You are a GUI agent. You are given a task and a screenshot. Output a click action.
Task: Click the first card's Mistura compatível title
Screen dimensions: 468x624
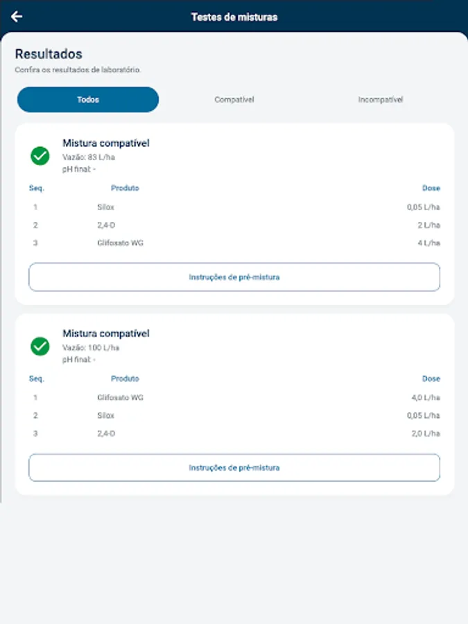(106, 144)
